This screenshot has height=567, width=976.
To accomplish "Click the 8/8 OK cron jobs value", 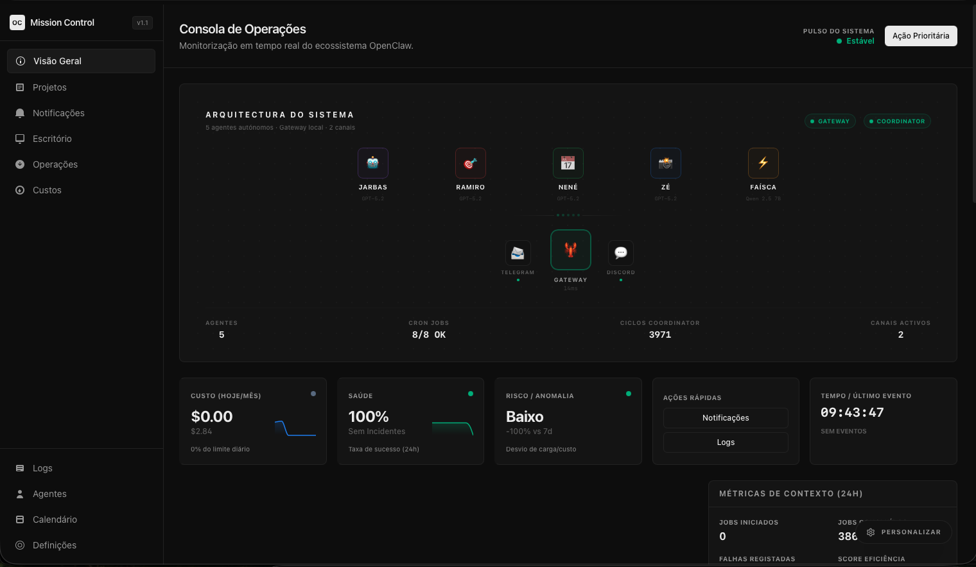I will [x=429, y=335].
